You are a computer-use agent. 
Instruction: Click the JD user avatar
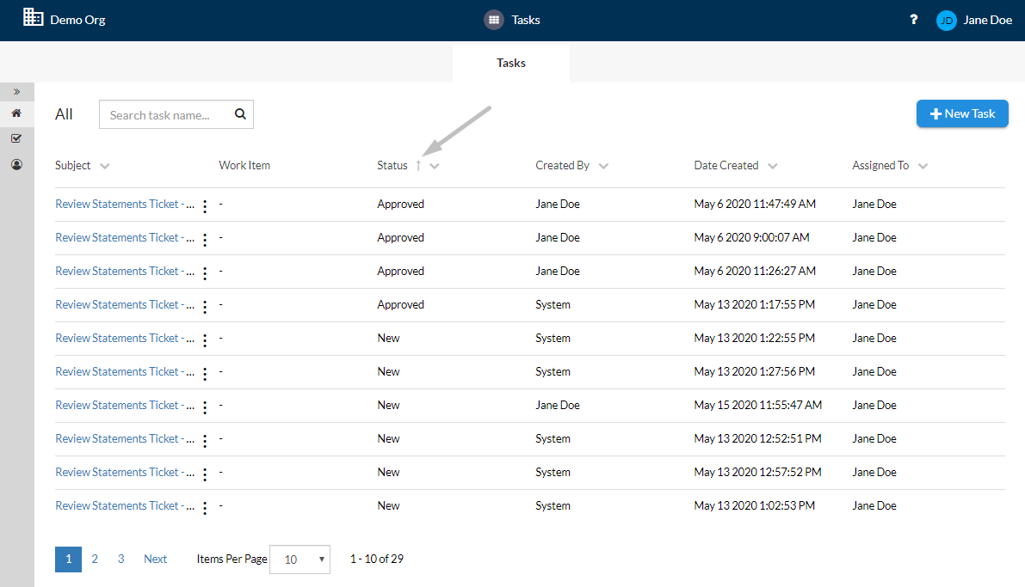pos(946,21)
